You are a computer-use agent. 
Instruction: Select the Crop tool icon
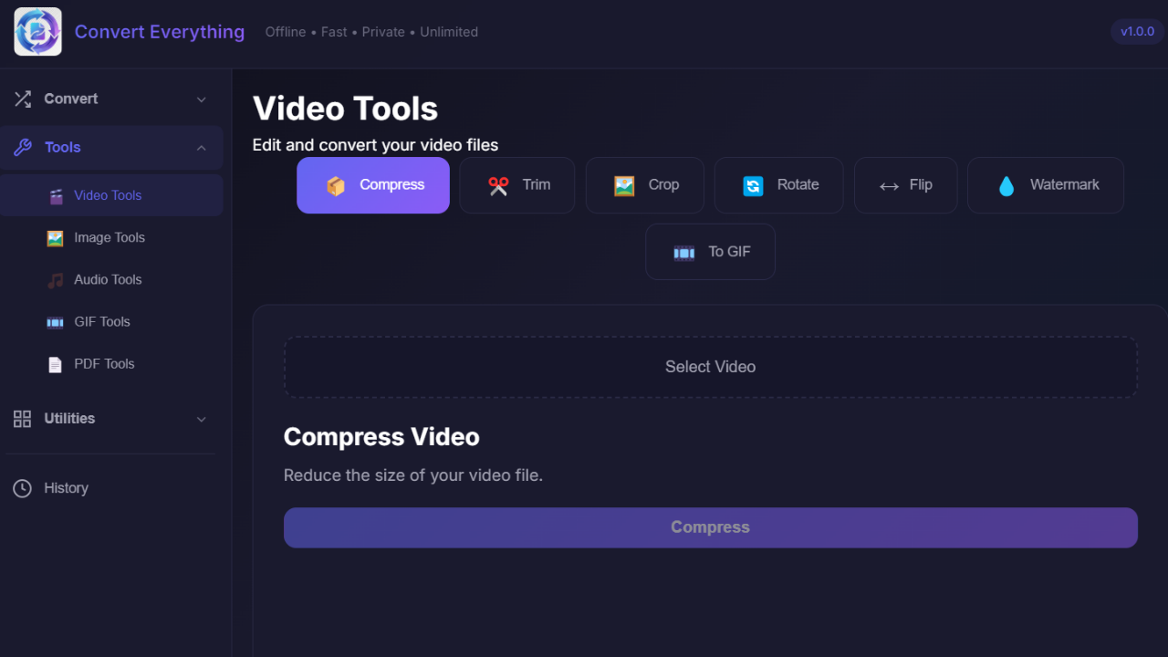tap(626, 184)
